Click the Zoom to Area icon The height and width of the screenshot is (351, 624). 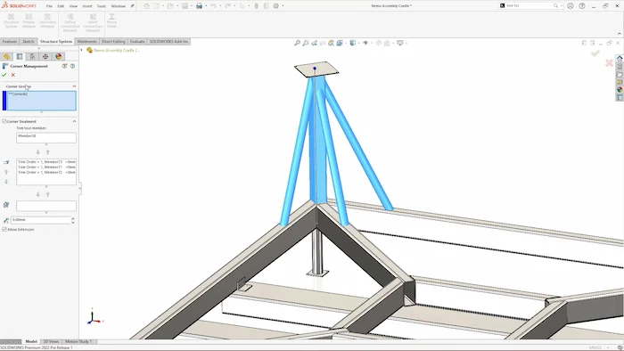click(306, 43)
